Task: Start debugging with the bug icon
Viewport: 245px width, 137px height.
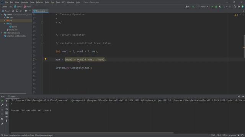Action: (216, 7)
